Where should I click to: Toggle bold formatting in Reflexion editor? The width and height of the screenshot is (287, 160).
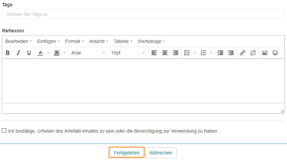[x=8, y=53]
